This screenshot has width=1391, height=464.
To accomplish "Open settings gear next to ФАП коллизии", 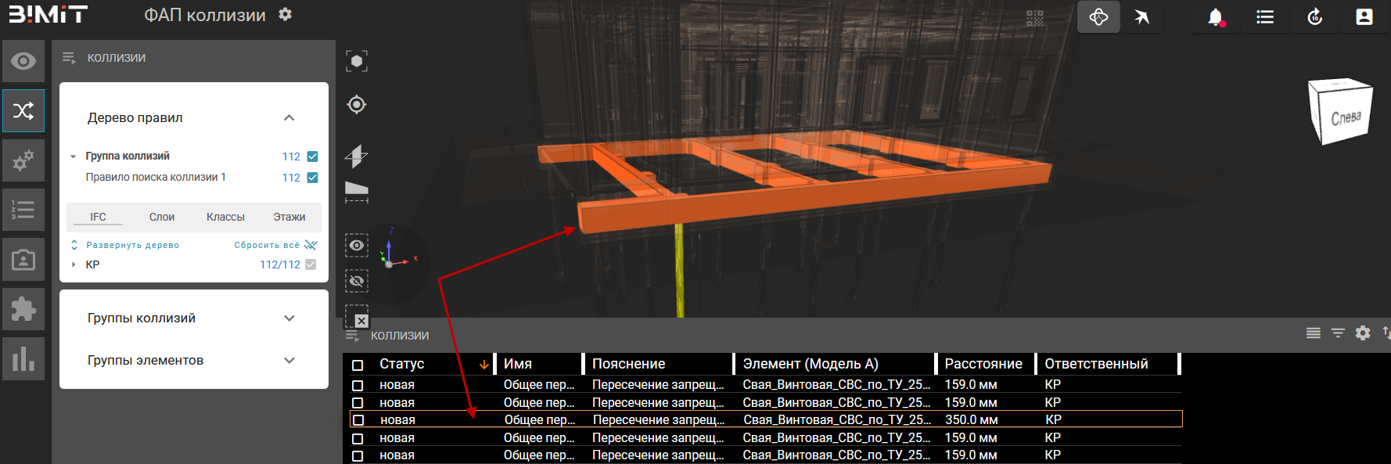I will (286, 15).
